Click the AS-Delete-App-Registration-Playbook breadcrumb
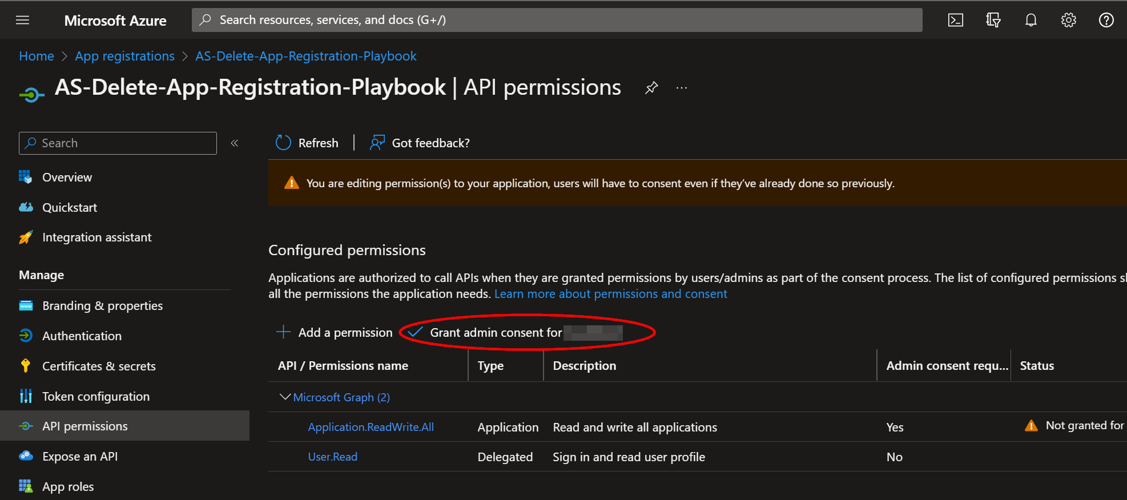This screenshot has width=1127, height=500. click(x=306, y=56)
